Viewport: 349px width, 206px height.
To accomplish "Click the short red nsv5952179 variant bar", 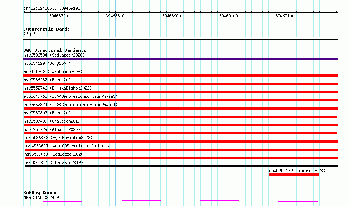I will [x=294, y=175].
